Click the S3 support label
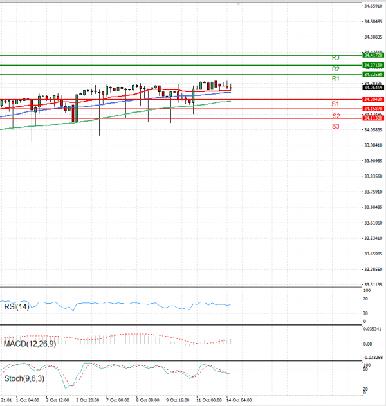Screen dimensions: 386x406 pos(336,126)
